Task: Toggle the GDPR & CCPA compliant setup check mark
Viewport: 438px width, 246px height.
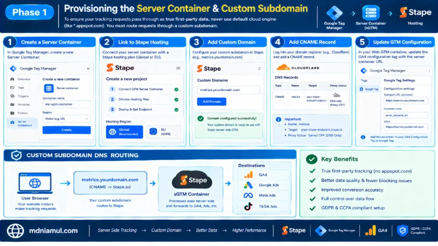Action: tap(312, 208)
